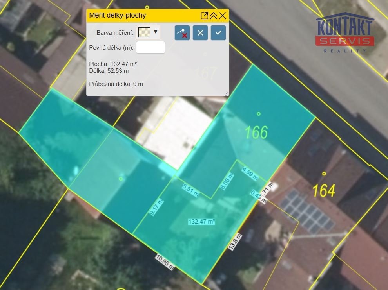Image resolution: width=388 pixels, height=290 pixels.
Task: Select parcel number 164 label
Action: click(324, 191)
